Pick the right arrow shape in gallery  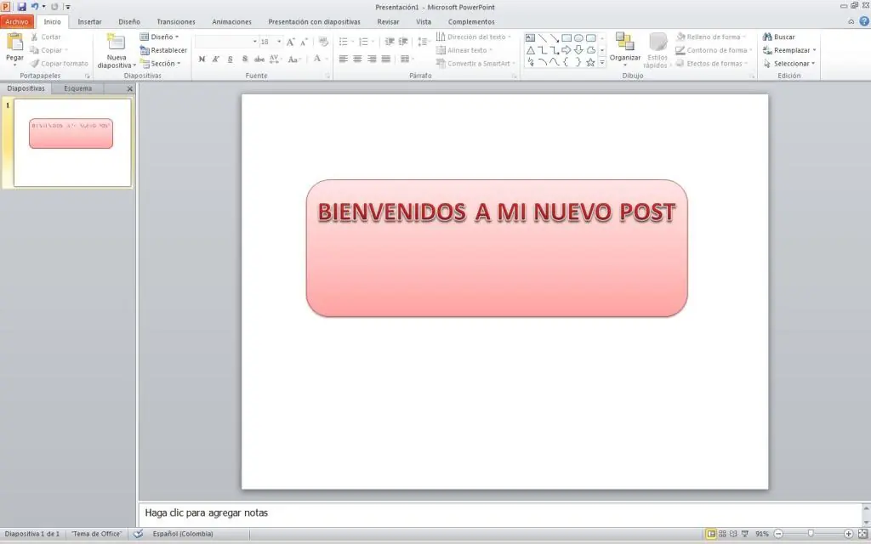tap(566, 50)
